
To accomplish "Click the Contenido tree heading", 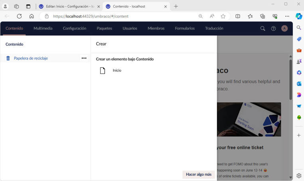I will point(14,44).
